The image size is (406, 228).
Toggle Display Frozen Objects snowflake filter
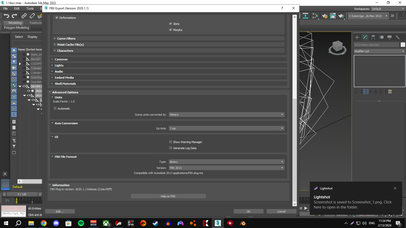[14, 109]
